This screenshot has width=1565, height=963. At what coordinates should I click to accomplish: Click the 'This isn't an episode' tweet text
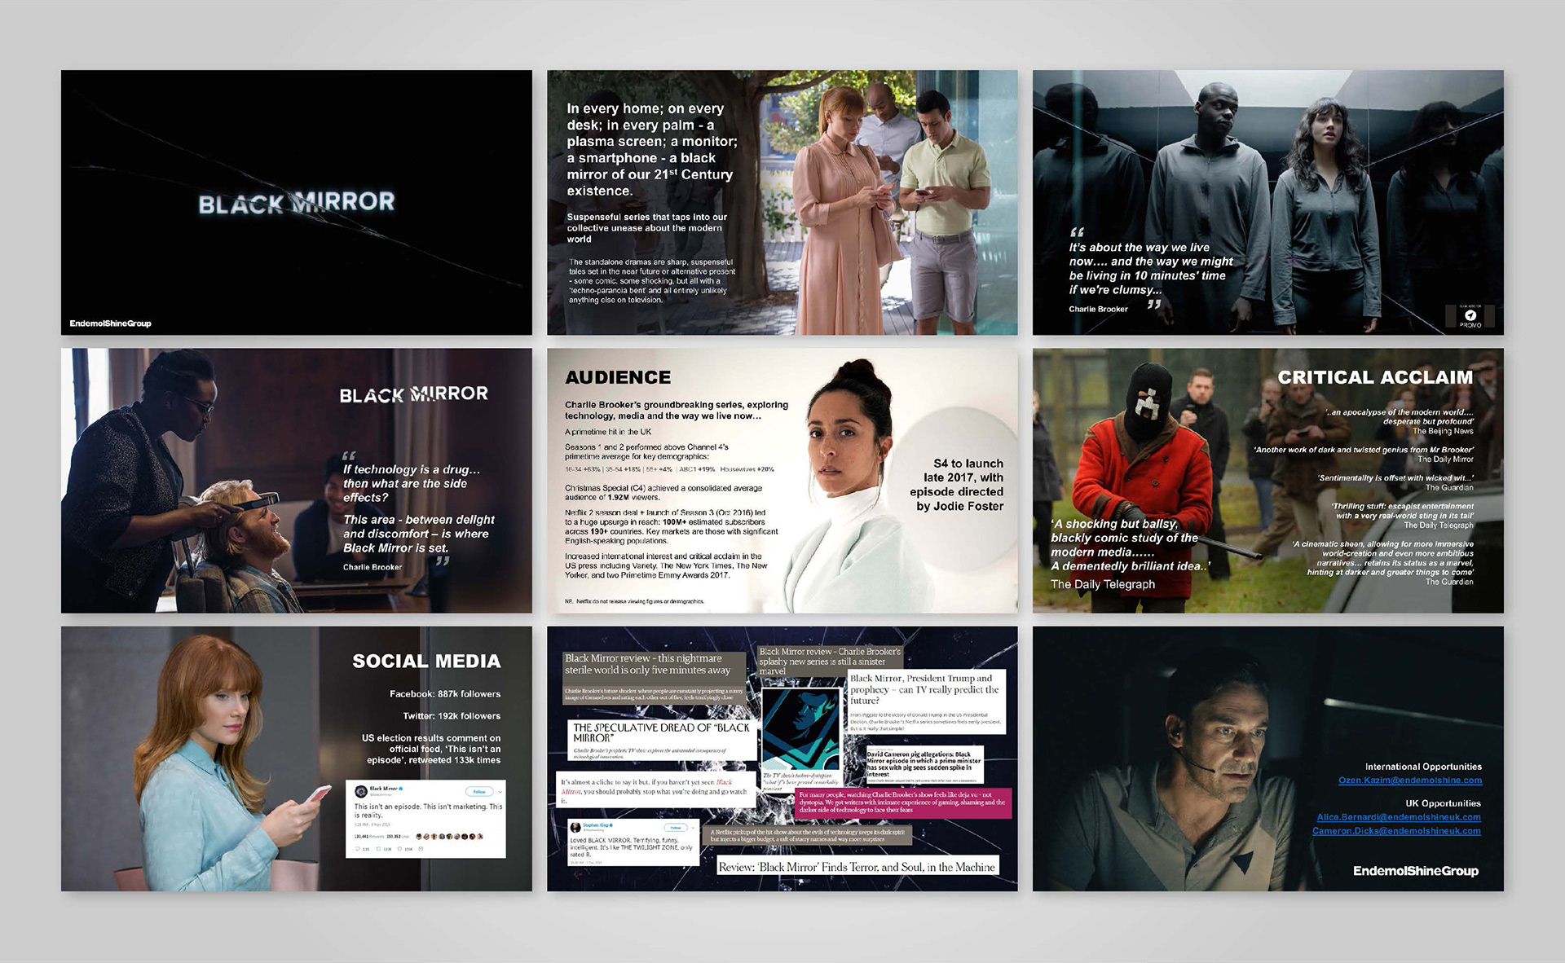(428, 811)
